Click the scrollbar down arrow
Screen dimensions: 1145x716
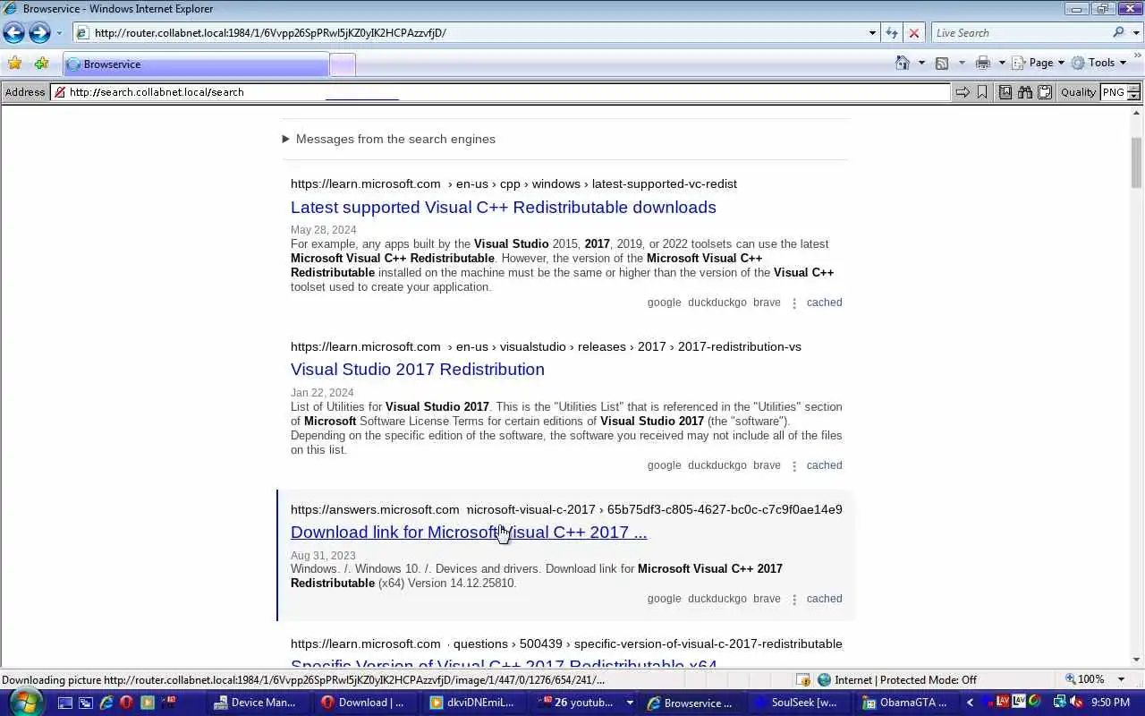(x=1137, y=660)
